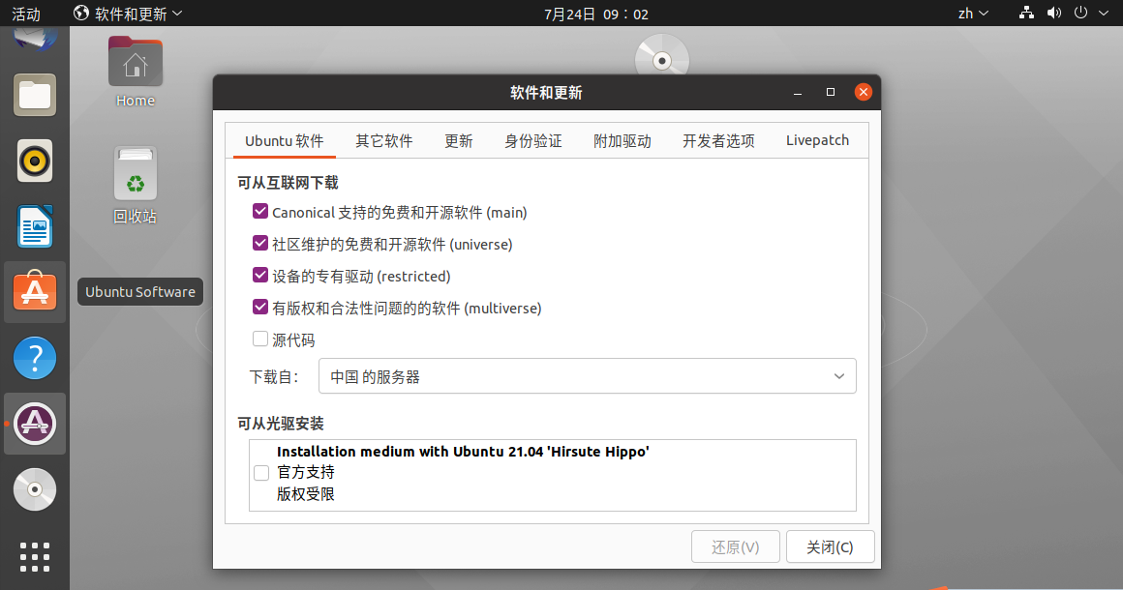Switch to the Ubuntu 软件 tab

(285, 141)
